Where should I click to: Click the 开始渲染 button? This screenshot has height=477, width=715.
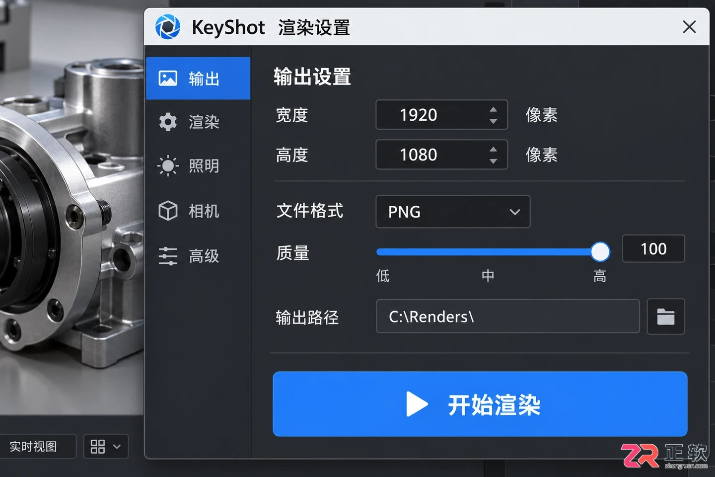(x=480, y=404)
